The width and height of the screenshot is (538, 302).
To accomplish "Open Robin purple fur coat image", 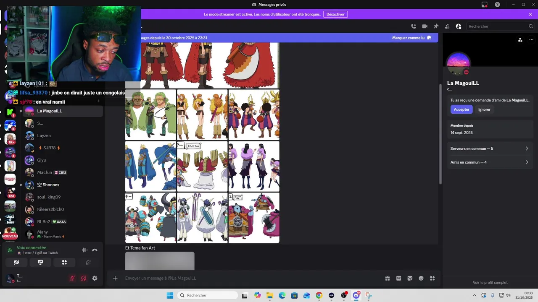I will tap(254, 166).
